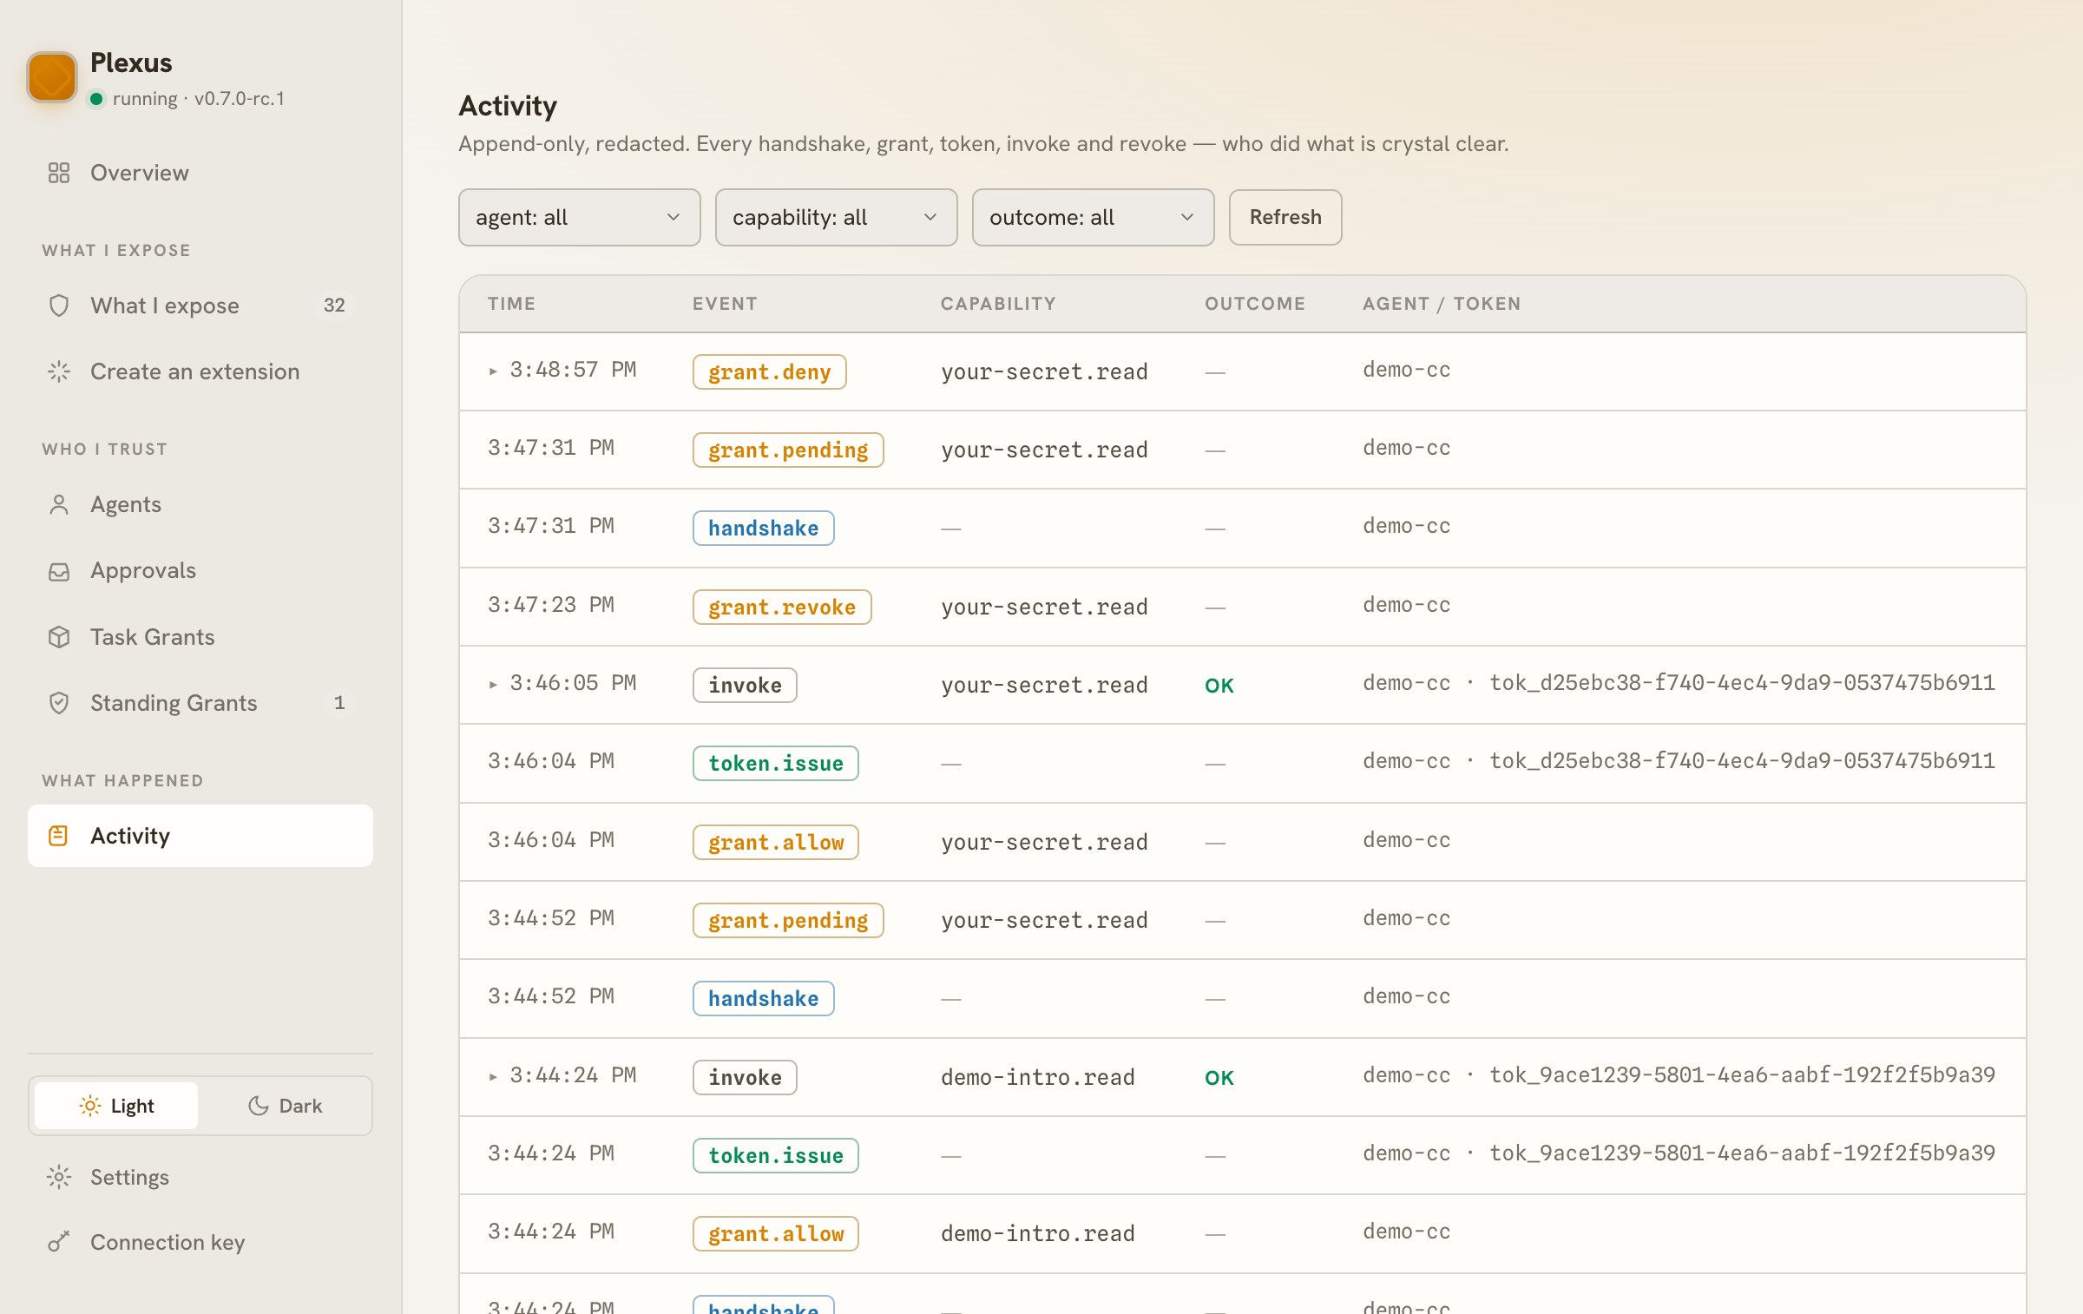
Task: Click token tok_9ace1239 in token.issue row
Action: [1743, 1153]
